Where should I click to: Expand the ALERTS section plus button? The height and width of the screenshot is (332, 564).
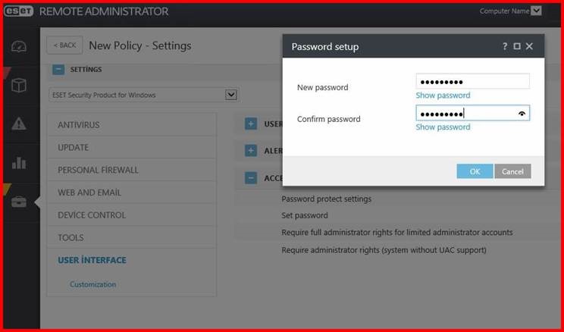tap(251, 150)
